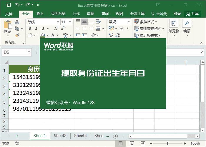Click the zoom slider handle in status bar
The width and height of the screenshot is (206, 147).
[x=168, y=143]
